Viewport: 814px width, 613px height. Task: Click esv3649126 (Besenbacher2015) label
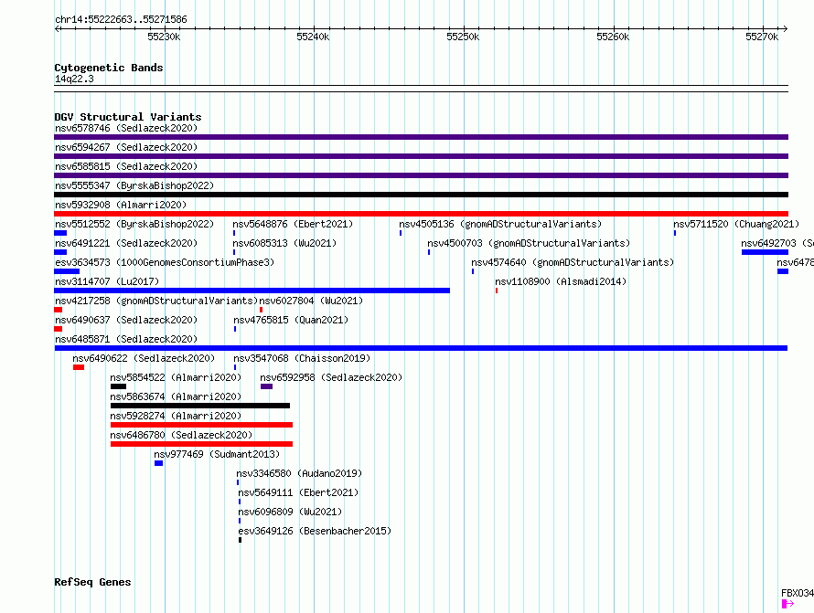[315, 531]
